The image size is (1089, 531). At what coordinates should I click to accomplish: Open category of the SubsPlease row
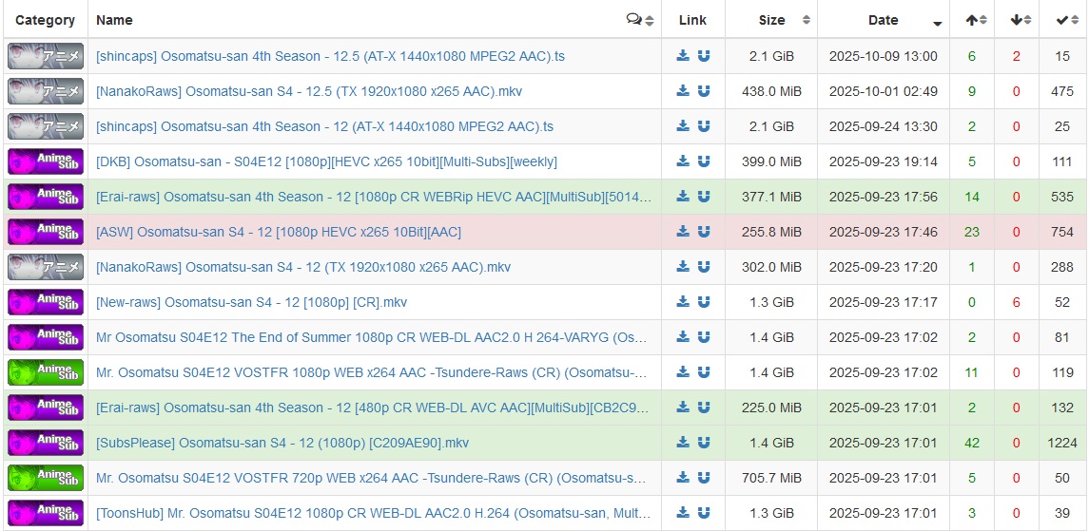(46, 443)
